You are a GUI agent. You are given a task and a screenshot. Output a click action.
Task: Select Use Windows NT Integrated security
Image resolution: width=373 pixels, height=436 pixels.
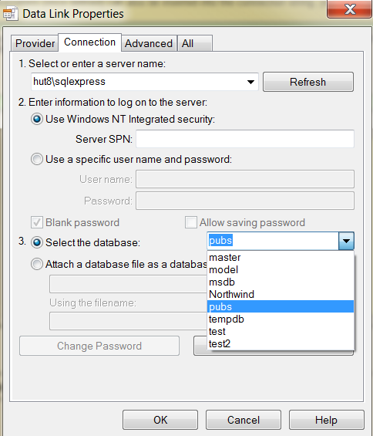(37, 120)
